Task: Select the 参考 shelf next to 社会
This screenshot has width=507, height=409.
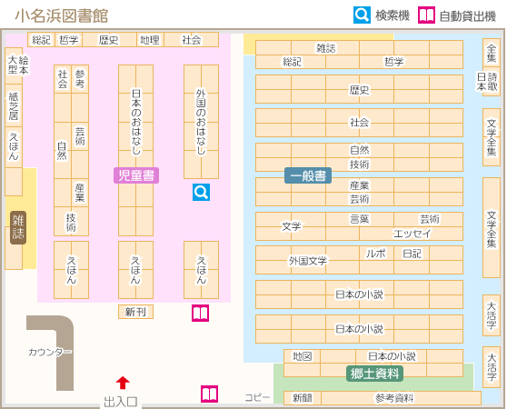Action: (x=80, y=79)
